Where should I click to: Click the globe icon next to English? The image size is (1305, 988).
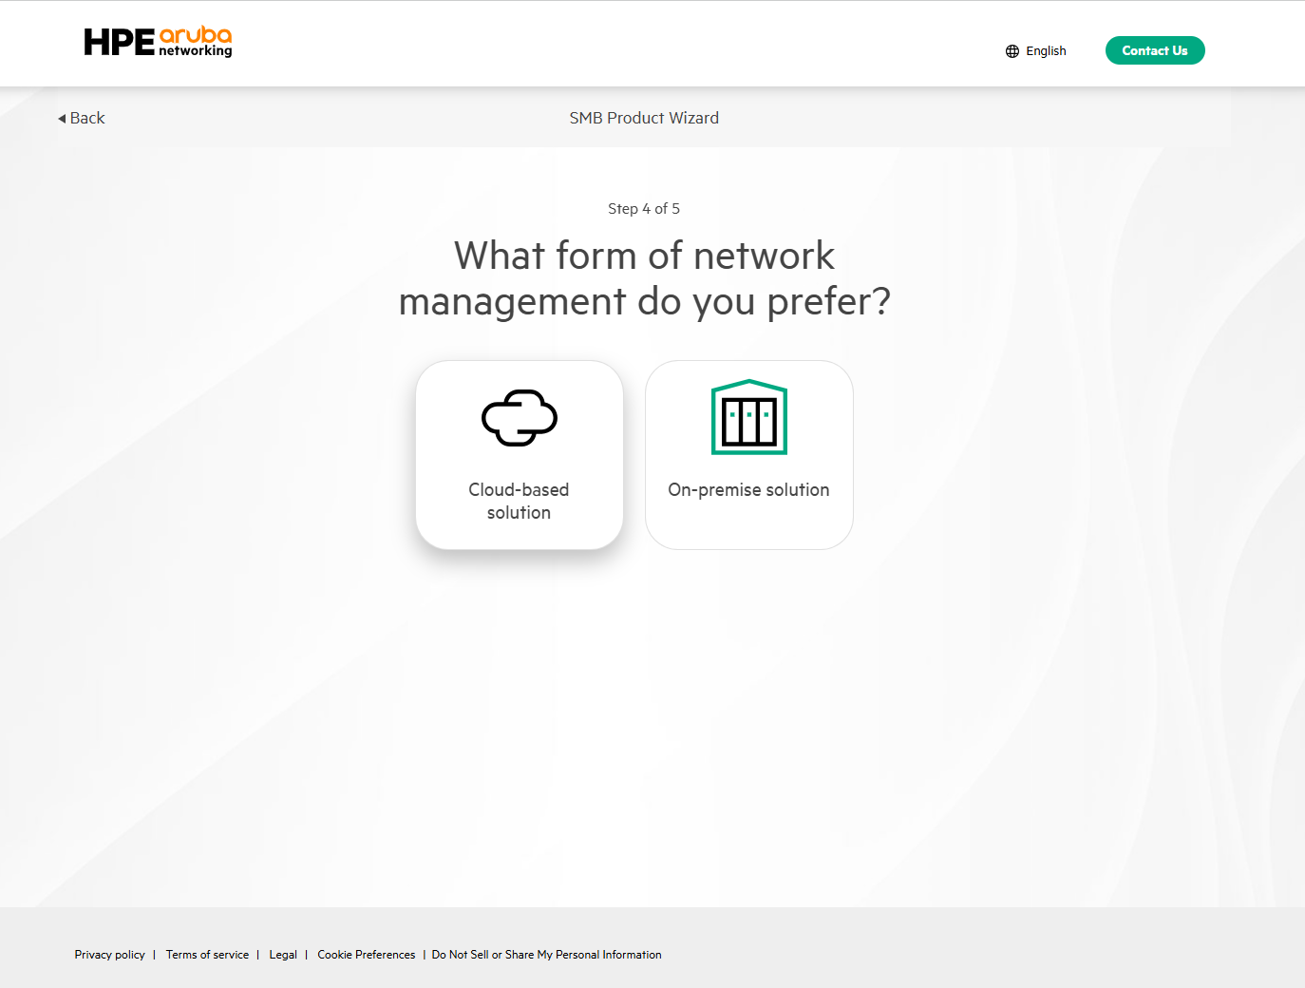[x=1012, y=50]
